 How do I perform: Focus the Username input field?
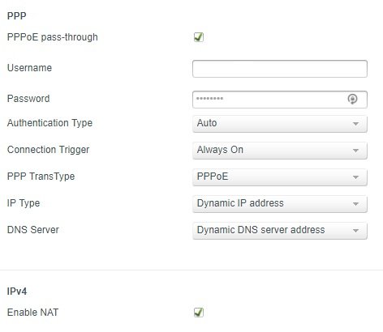tap(280, 69)
